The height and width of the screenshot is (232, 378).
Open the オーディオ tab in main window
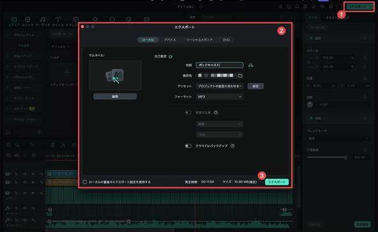coord(43,22)
